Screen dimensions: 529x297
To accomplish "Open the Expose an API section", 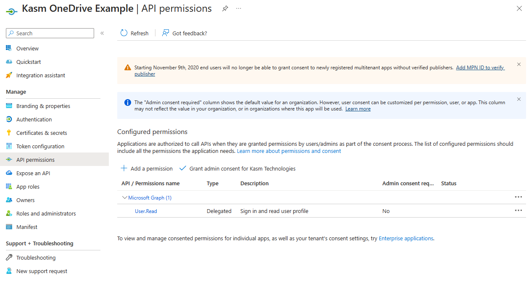I will [x=33, y=173].
